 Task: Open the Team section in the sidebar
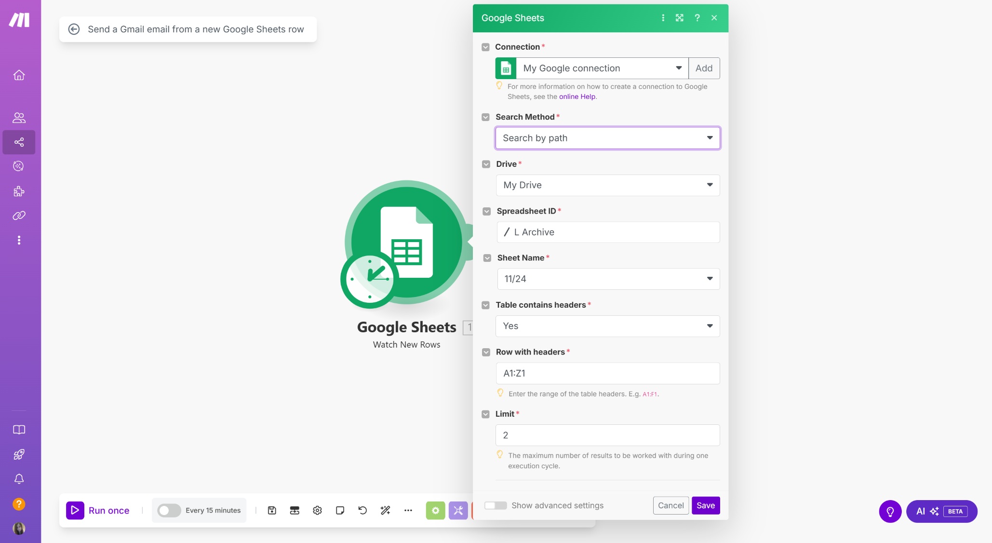point(19,118)
